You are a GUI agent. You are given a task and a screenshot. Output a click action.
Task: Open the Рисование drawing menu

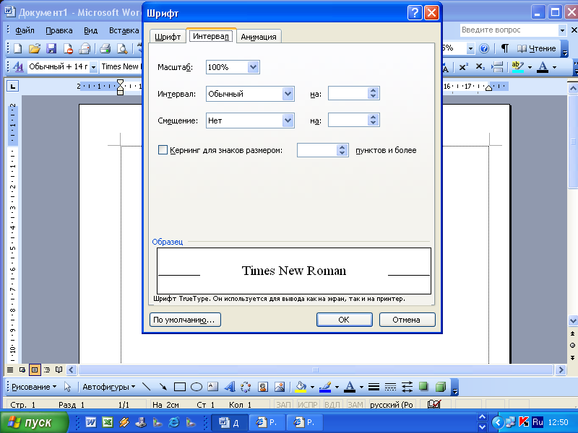tap(34, 387)
